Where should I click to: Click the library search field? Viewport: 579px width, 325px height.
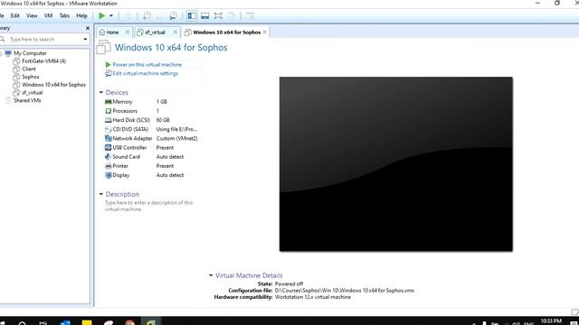point(44,39)
